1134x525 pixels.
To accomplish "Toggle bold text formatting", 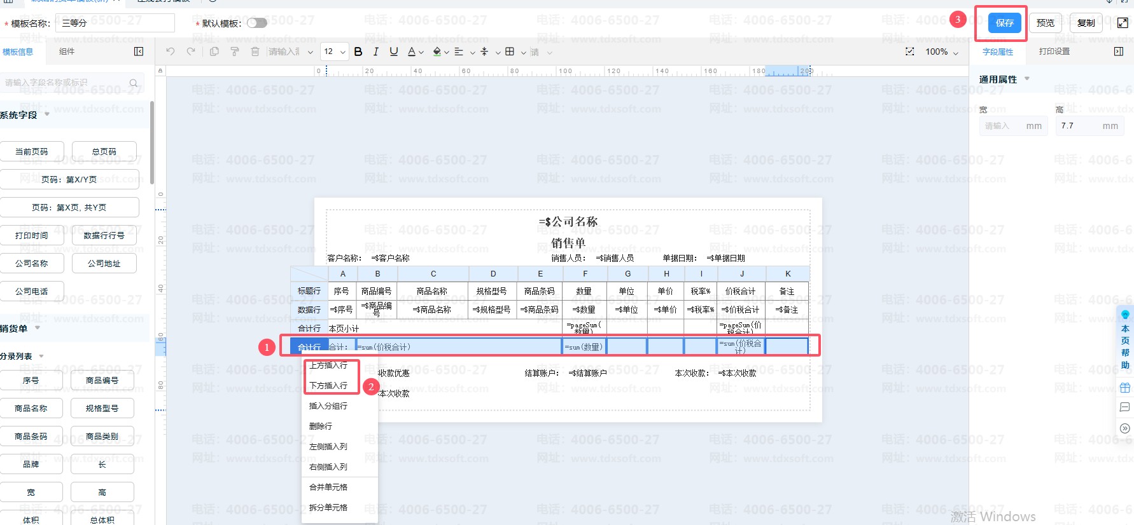I will [358, 51].
